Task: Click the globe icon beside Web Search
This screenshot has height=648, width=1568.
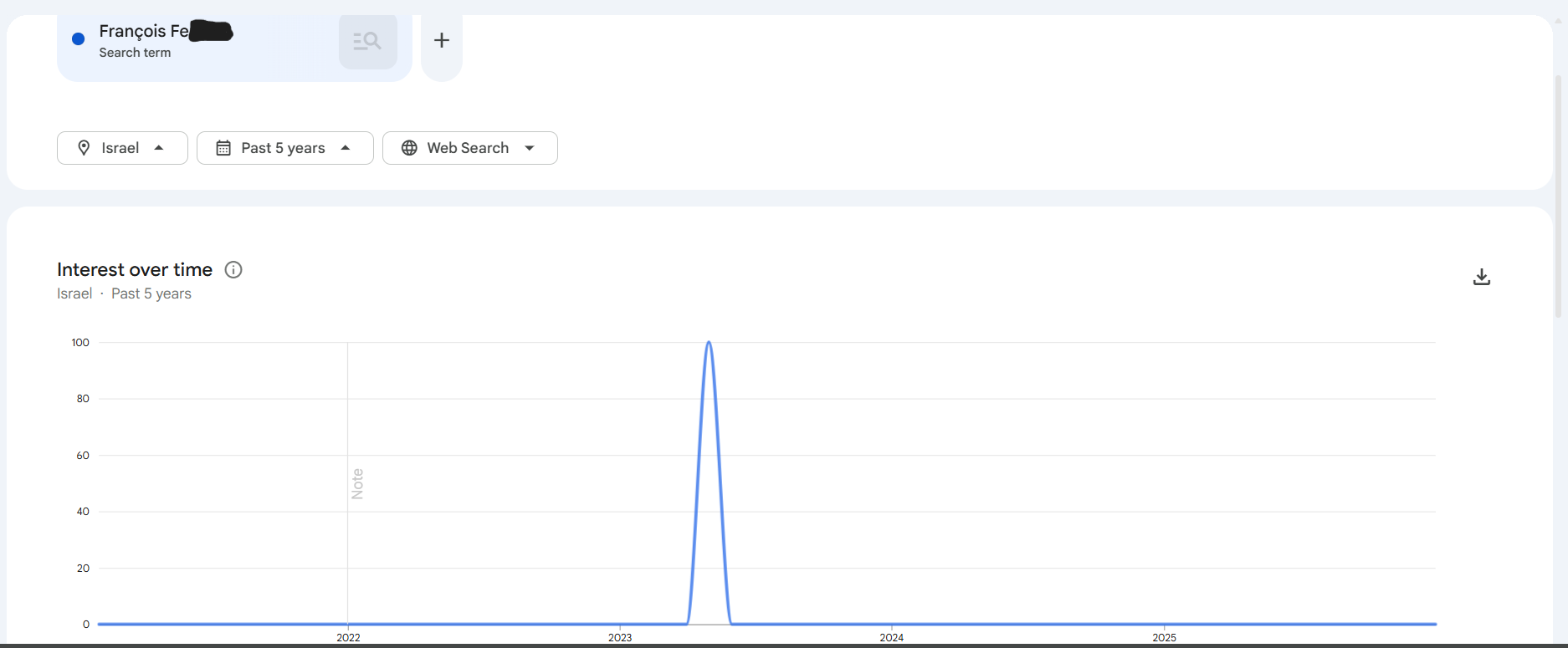Action: tap(409, 148)
